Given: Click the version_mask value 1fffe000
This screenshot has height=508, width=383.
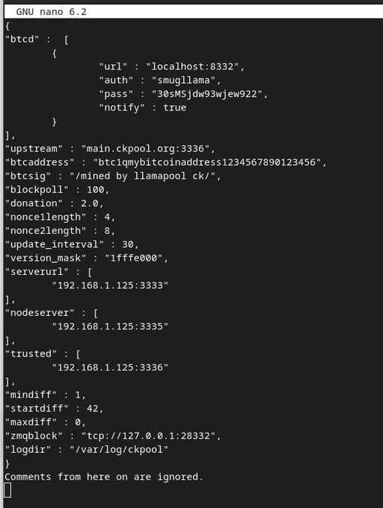Looking at the screenshot, I should [134, 258].
